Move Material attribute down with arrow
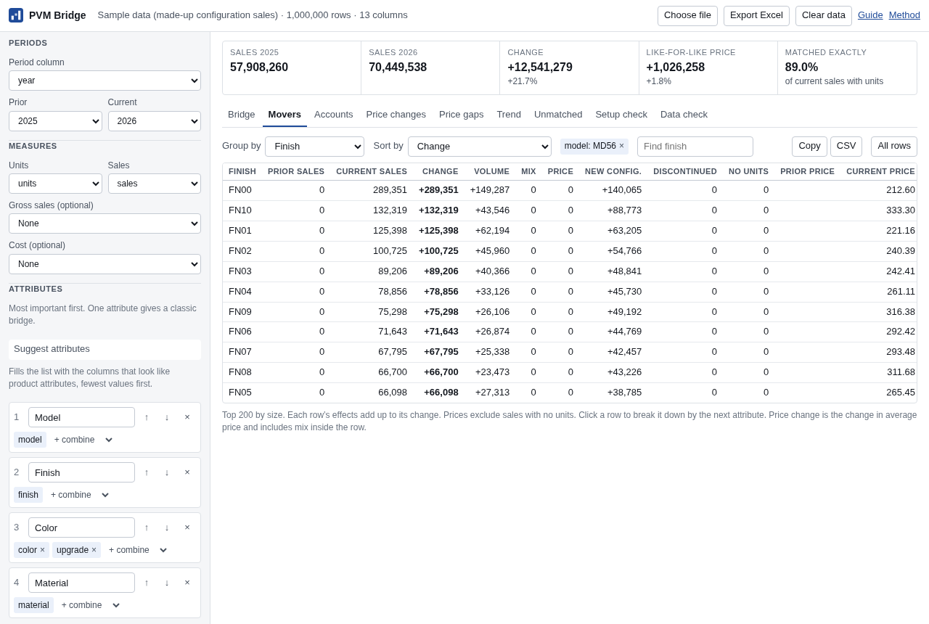929x624 pixels. coord(167,583)
